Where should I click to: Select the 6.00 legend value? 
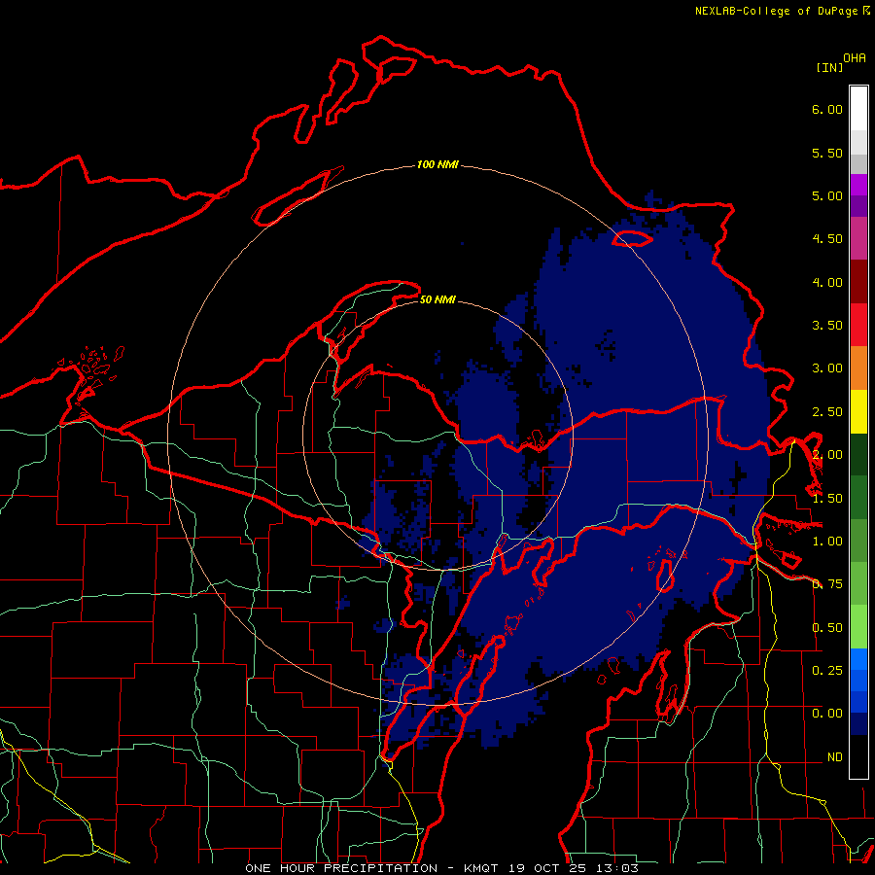tap(827, 109)
